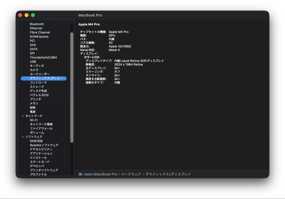Click the Metal 4 value
The height and width of the screenshot is (199, 285).
tap(114, 50)
